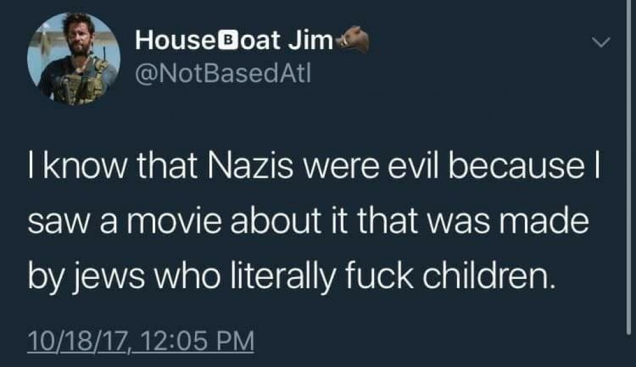The height and width of the screenshot is (367, 636).
Task: Click the circular profile avatar photo
Action: [x=74, y=59]
